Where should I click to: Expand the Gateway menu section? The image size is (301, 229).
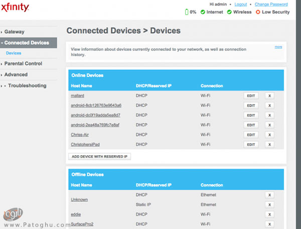pyautogui.click(x=14, y=32)
